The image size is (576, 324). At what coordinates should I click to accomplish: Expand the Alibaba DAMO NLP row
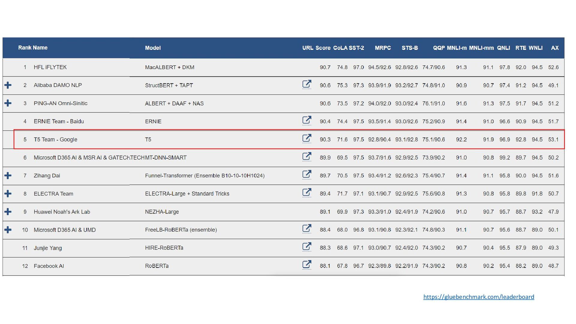[8, 85]
